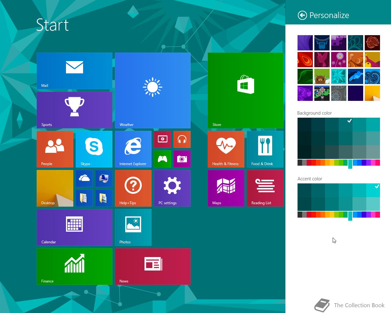This screenshot has height=313, width=391.
Task: Set background color hue slider to pink
Action: coord(378,163)
